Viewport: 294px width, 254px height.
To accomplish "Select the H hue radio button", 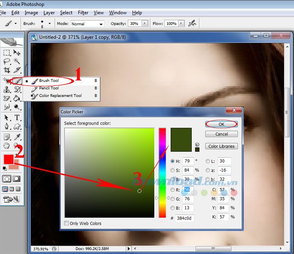I will pos(172,161).
